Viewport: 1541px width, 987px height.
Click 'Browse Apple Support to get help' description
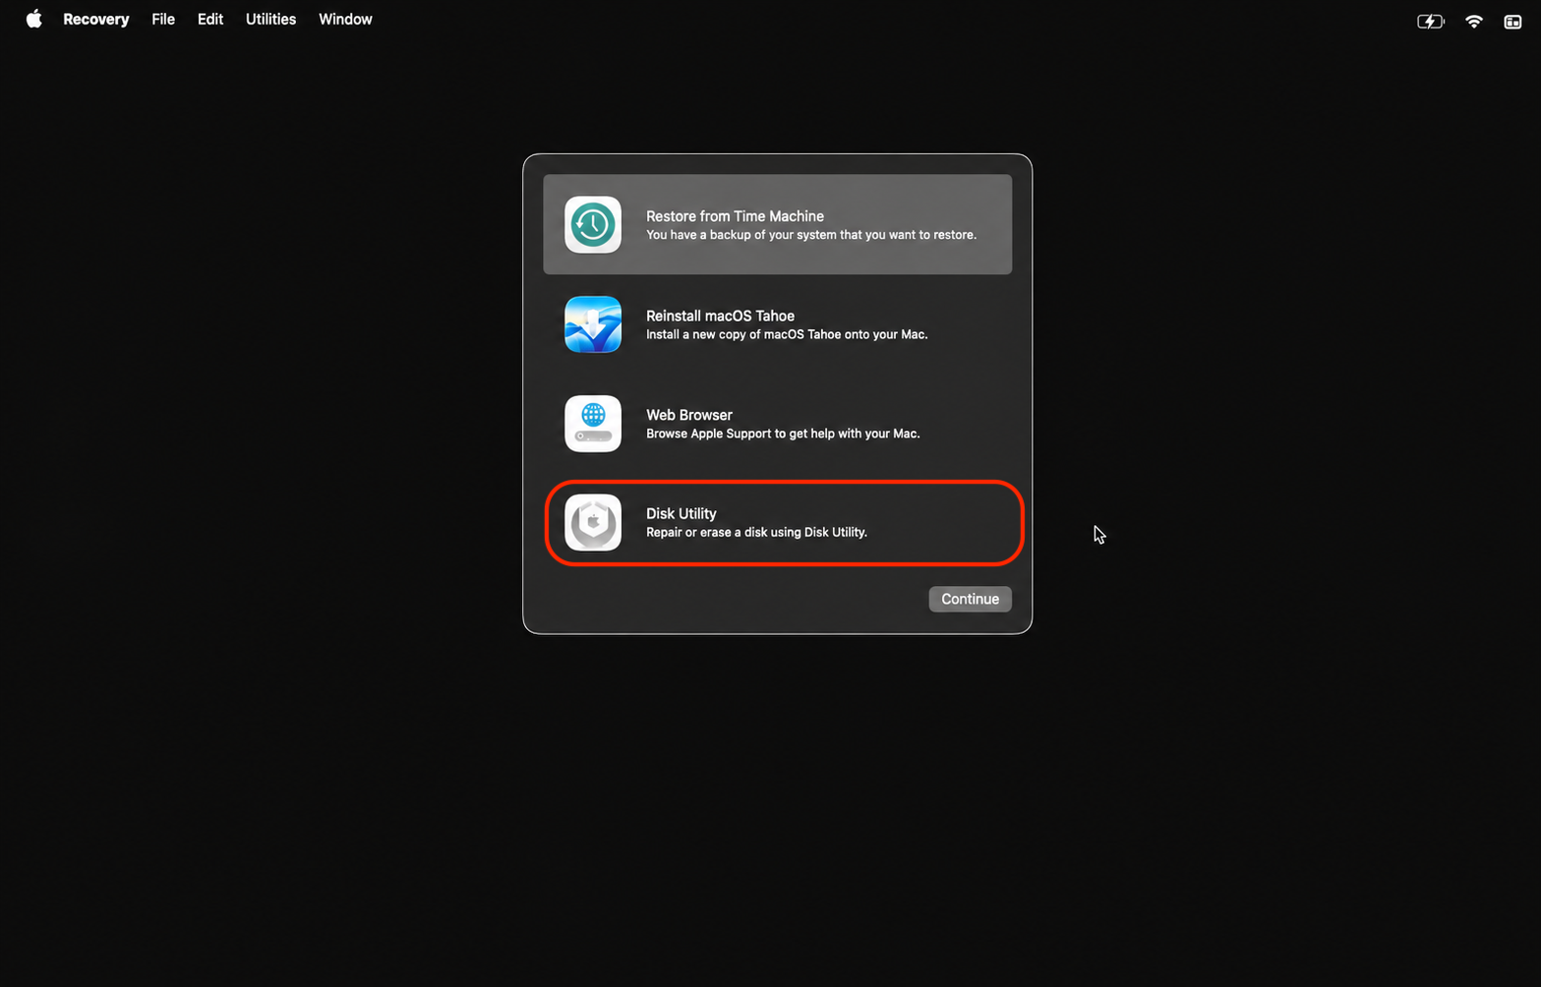783,434
